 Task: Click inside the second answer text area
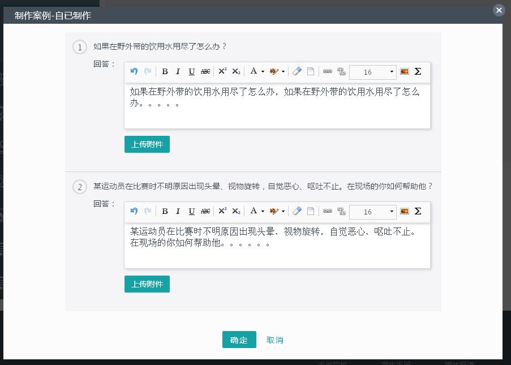(277, 255)
